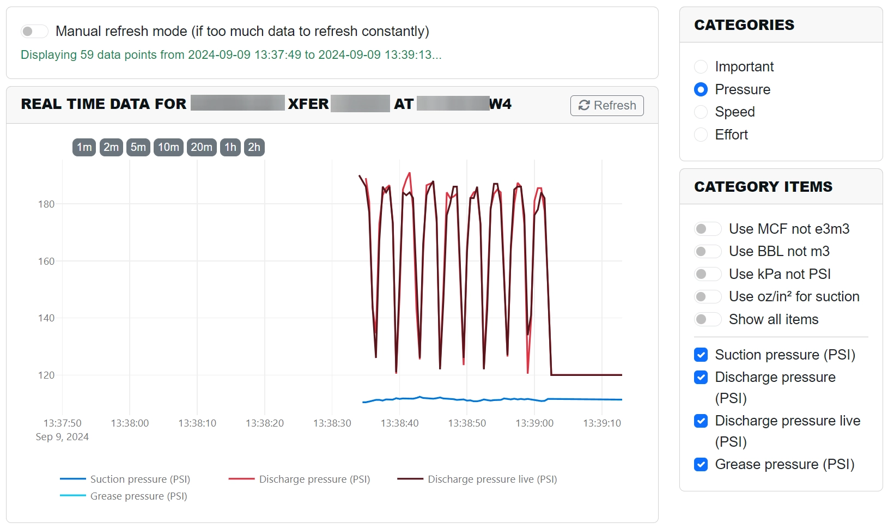
Task: Uncheck Discharge pressure live (PSI)
Action: [701, 421]
